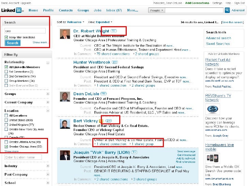Open Dean DeLisle's profile photo
The image size is (248, 186).
pyautogui.click(x=65, y=96)
